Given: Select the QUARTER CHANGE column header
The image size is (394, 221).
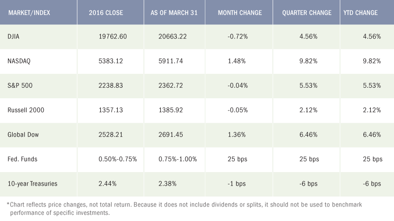Looking at the screenshot, I should [307, 13].
